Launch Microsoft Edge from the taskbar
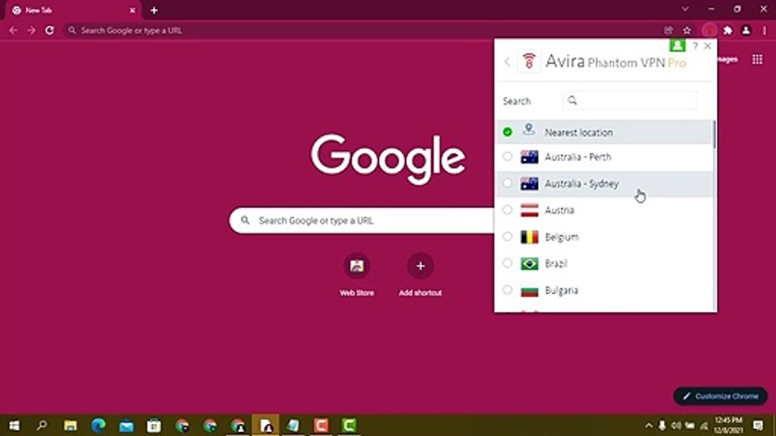The height and width of the screenshot is (436, 776). [98, 425]
